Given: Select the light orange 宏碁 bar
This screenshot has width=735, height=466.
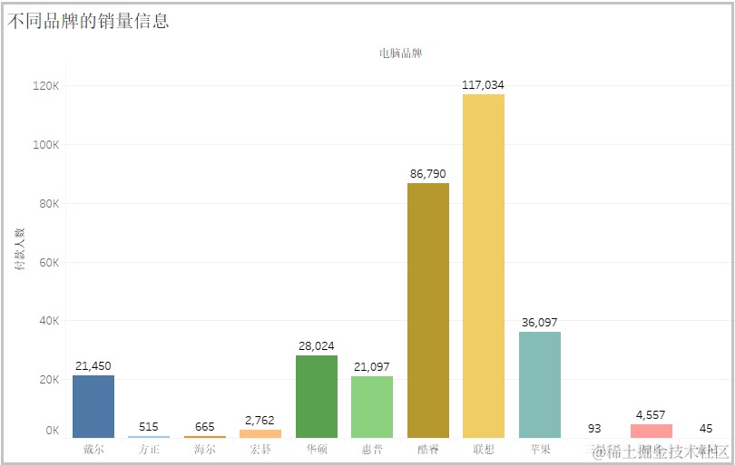Looking at the screenshot, I should [260, 433].
